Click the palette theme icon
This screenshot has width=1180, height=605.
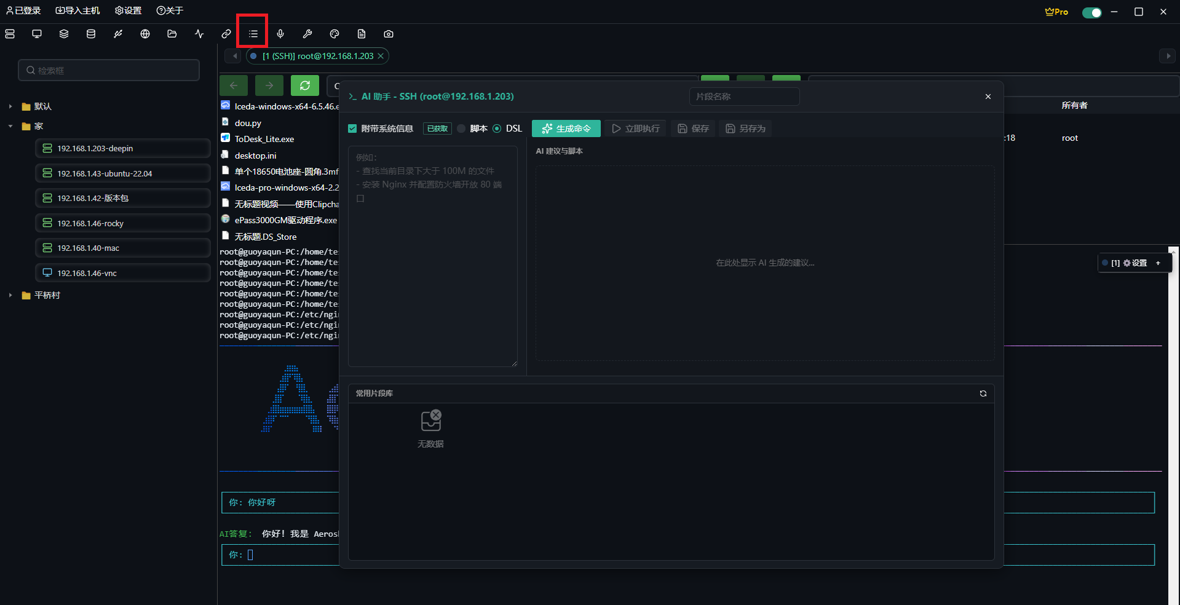335,34
